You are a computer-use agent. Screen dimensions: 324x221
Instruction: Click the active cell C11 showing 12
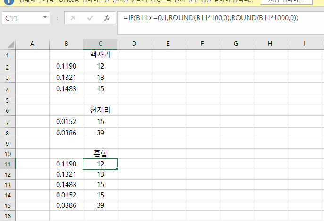click(x=100, y=164)
